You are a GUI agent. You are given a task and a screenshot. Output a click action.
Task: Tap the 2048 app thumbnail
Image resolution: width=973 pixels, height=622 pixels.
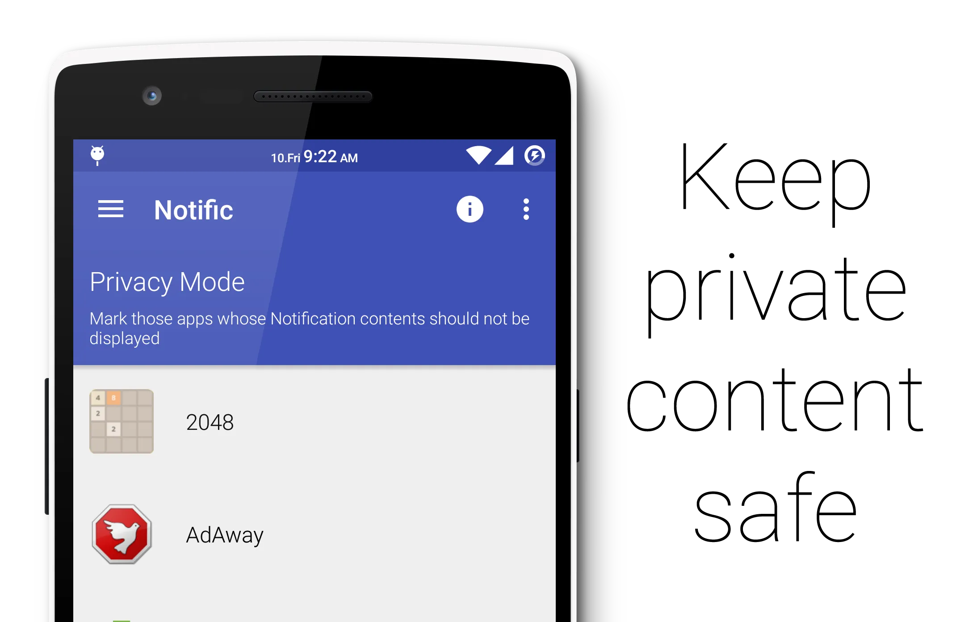121,421
